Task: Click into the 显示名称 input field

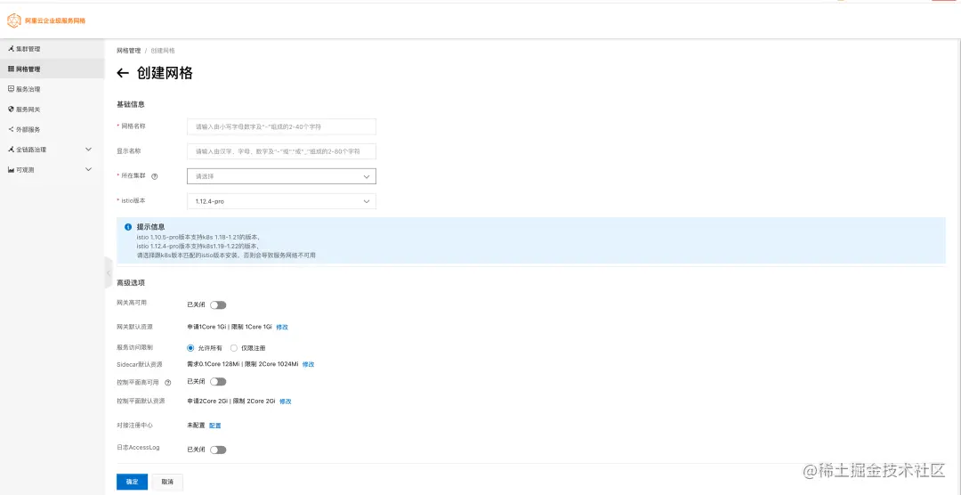Action: point(281,151)
